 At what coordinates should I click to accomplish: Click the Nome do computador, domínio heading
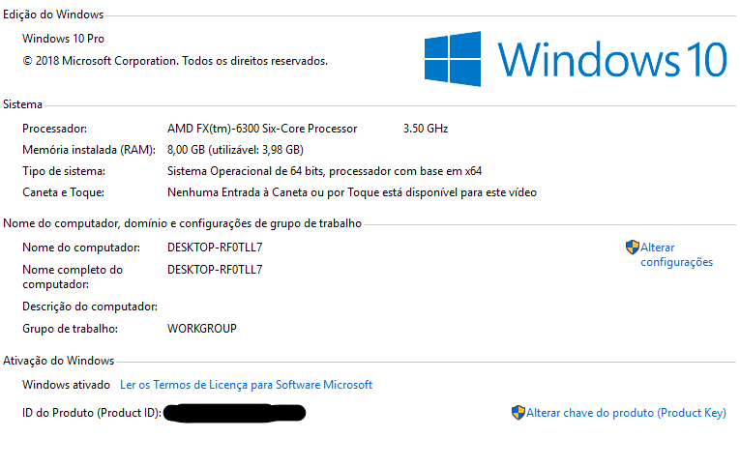tap(182, 223)
